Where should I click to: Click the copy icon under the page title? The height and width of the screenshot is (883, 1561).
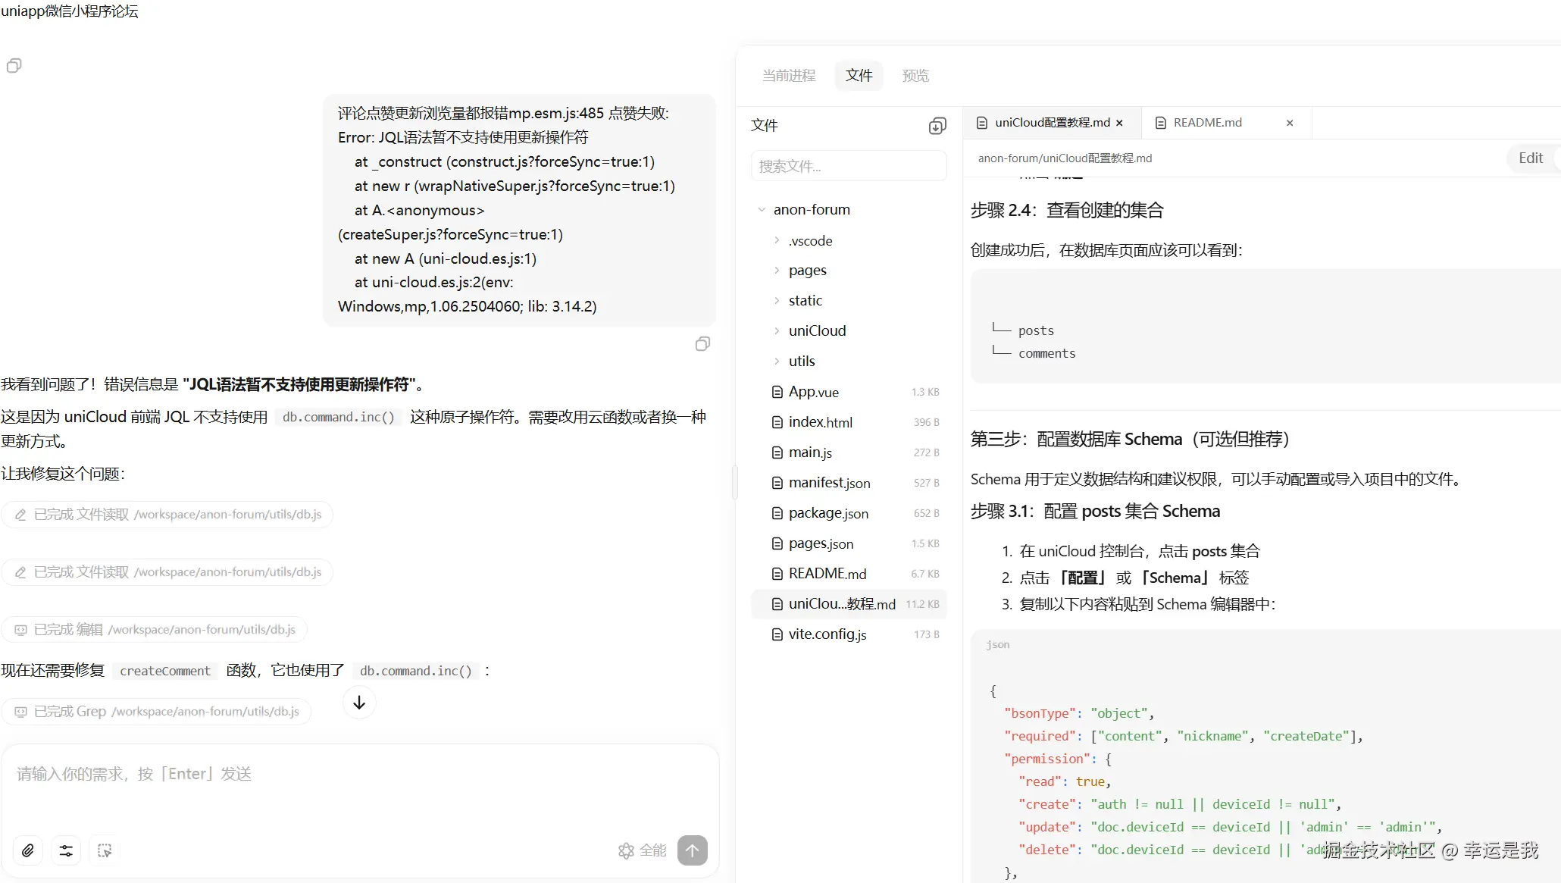14,66
